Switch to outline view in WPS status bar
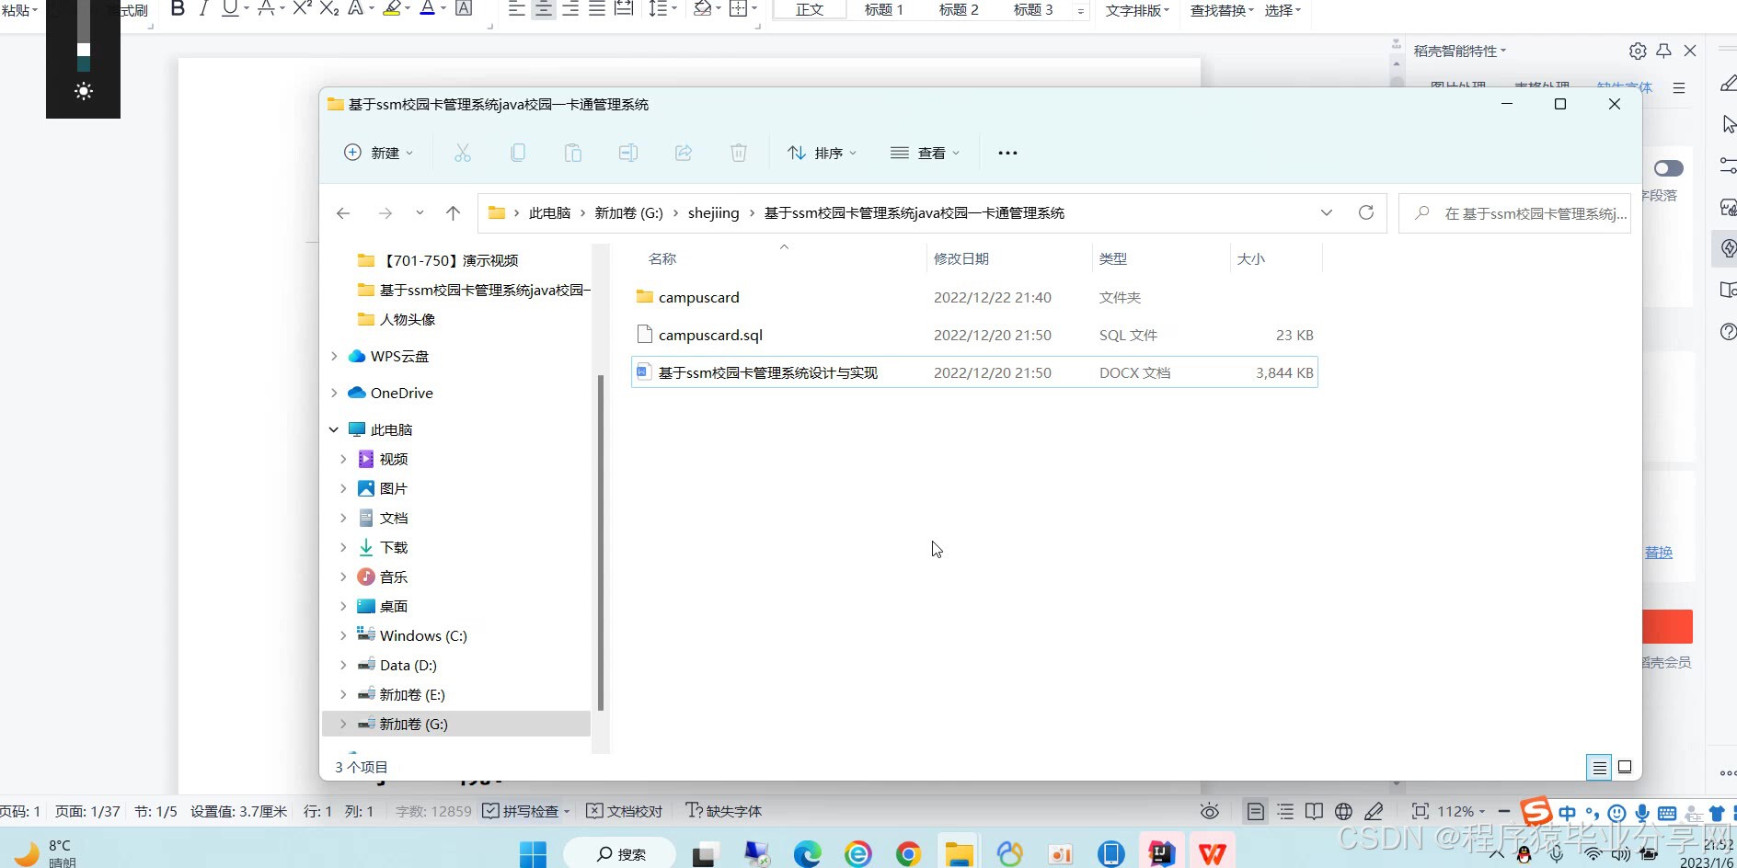The image size is (1737, 868). [1285, 811]
